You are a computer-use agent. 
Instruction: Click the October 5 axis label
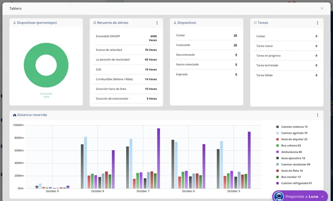coord(234,191)
